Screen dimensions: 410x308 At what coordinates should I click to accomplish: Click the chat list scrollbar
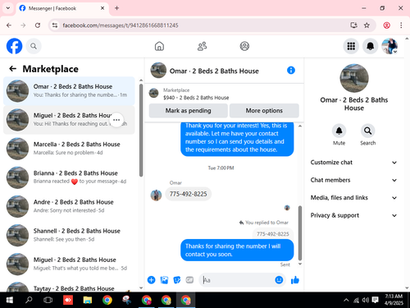coord(141,130)
